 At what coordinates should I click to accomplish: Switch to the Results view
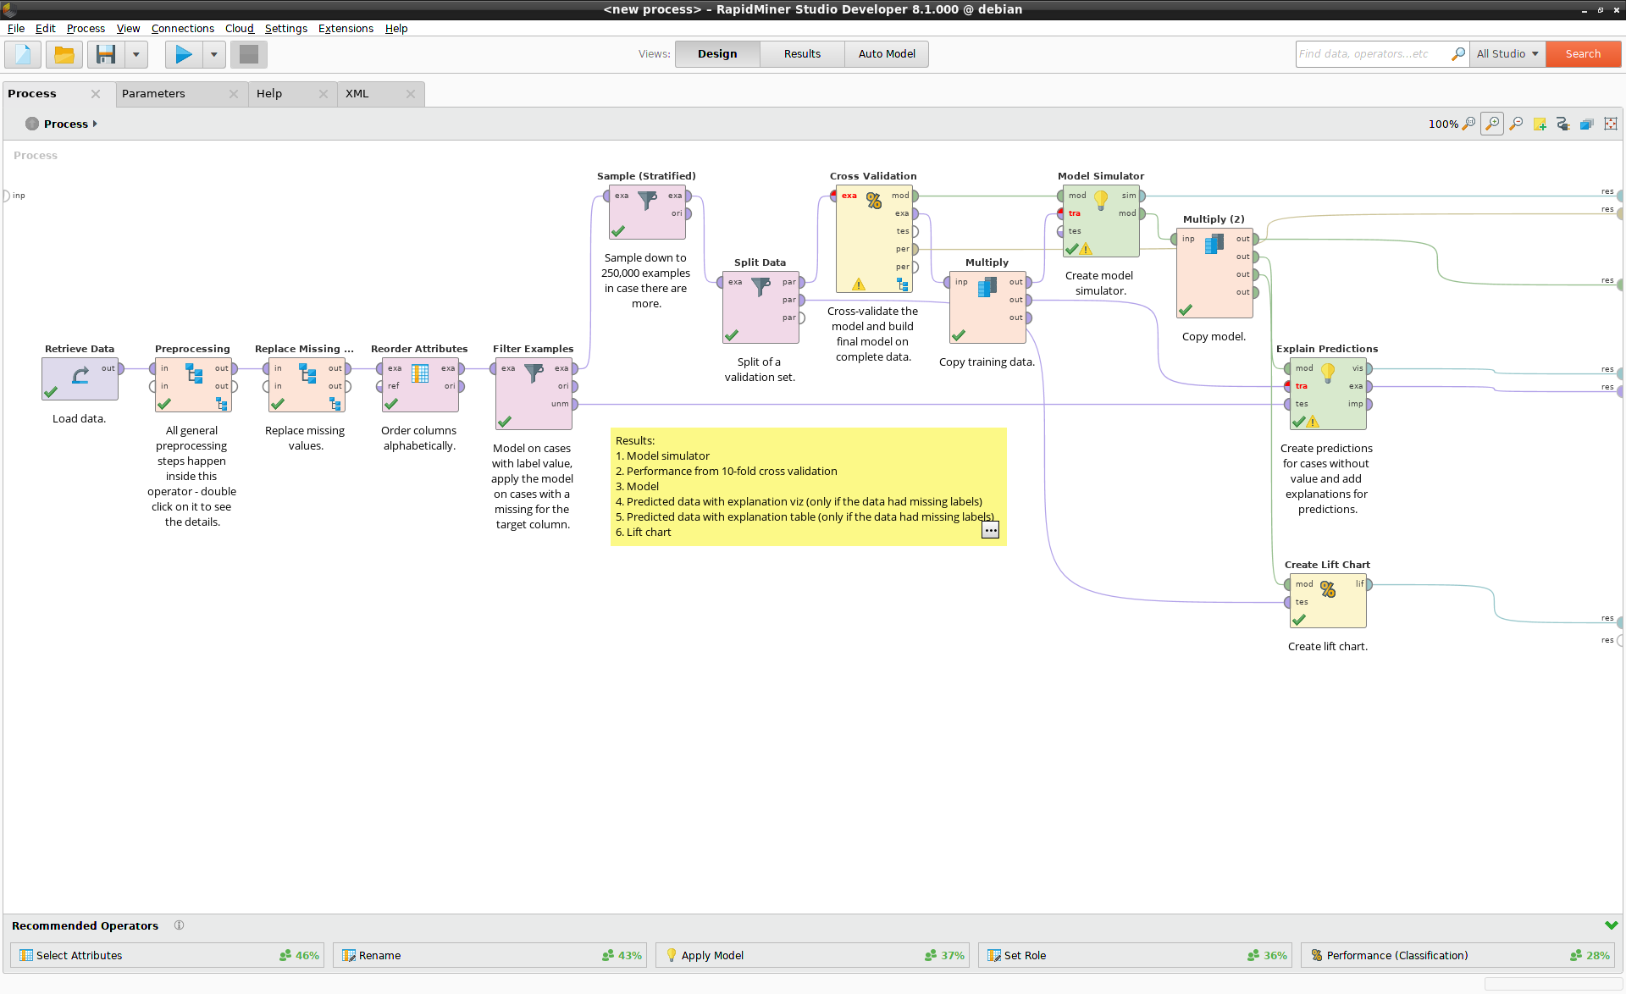(x=801, y=52)
